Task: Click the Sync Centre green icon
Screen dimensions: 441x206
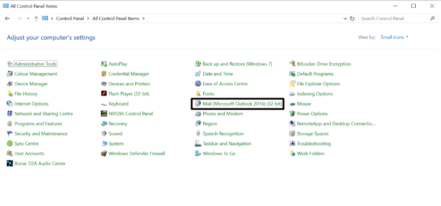Action: [10, 144]
